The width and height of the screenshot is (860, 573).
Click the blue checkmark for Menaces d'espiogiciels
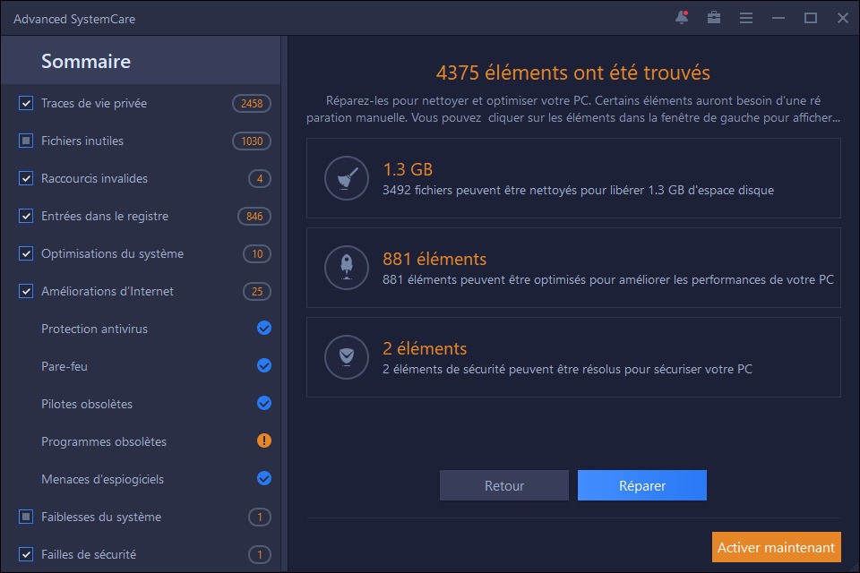coord(263,479)
